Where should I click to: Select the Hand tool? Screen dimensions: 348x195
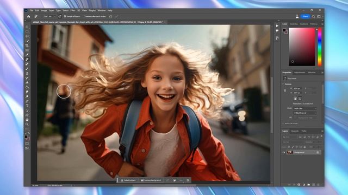pyautogui.click(x=27, y=120)
